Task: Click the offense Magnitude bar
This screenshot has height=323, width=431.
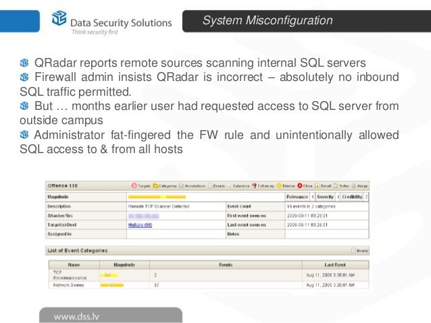Action: (x=157, y=197)
